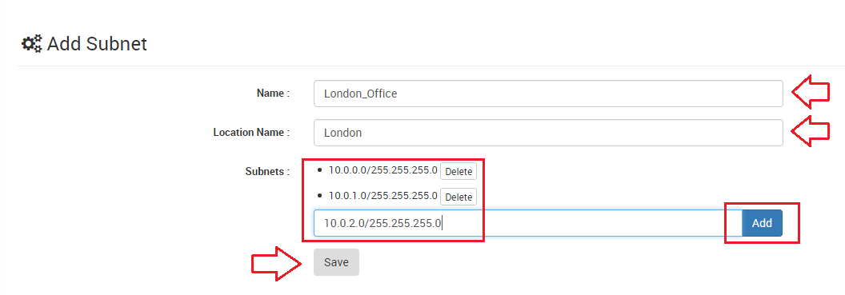Delete the 10.0.1.0/255.255.255.0 subnet

pyautogui.click(x=459, y=197)
